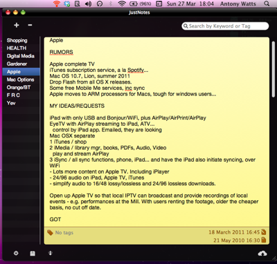This screenshot has height=264, width=277.
Task: Open the Antony Watts user menu
Action: pyautogui.click(x=238, y=3)
